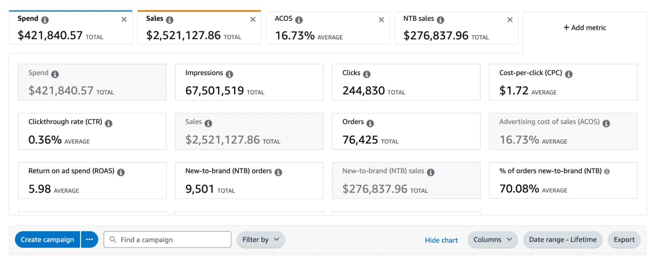Remove the Spend metric tab
The image size is (648, 256).
coord(124,20)
